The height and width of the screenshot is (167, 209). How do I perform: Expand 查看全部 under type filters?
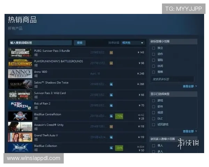[x=189, y=131]
